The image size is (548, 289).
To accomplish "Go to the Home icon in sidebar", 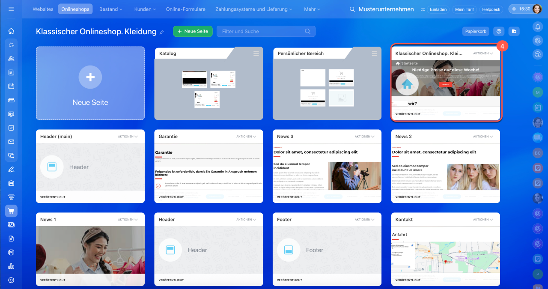I will click(11, 31).
